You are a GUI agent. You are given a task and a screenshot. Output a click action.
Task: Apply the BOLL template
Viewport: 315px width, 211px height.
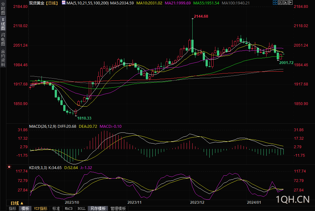coord(81,208)
